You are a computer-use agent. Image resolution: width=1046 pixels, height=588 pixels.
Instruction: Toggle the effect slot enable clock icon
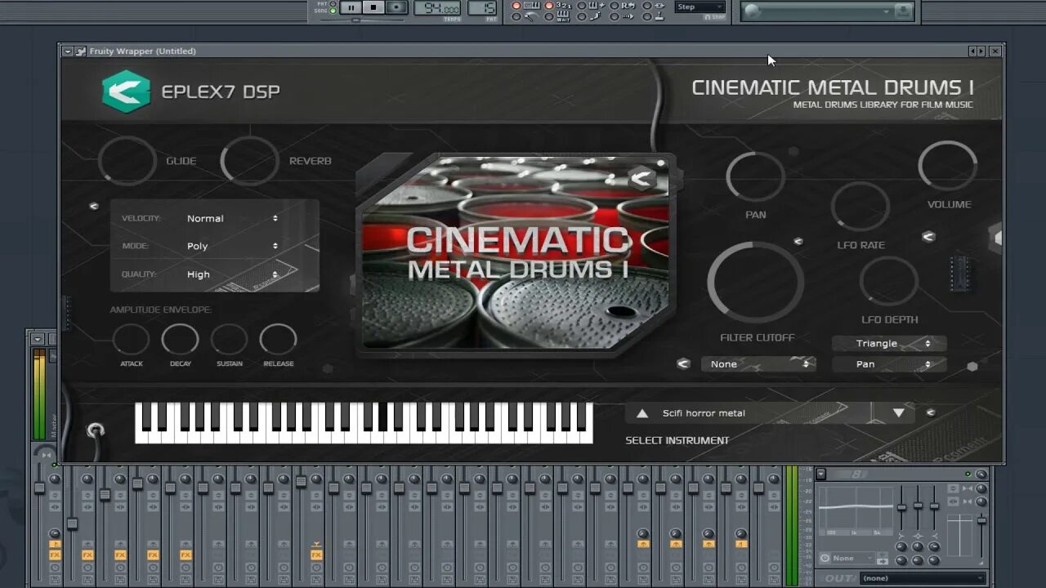(x=824, y=559)
